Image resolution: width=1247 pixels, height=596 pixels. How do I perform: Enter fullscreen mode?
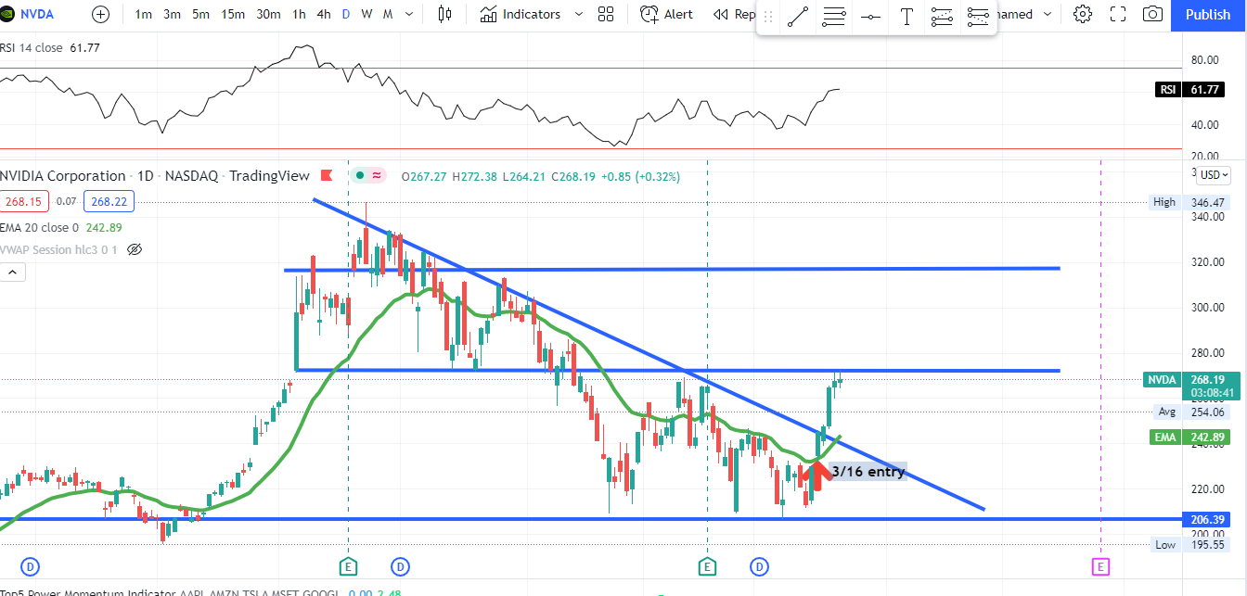1117,14
